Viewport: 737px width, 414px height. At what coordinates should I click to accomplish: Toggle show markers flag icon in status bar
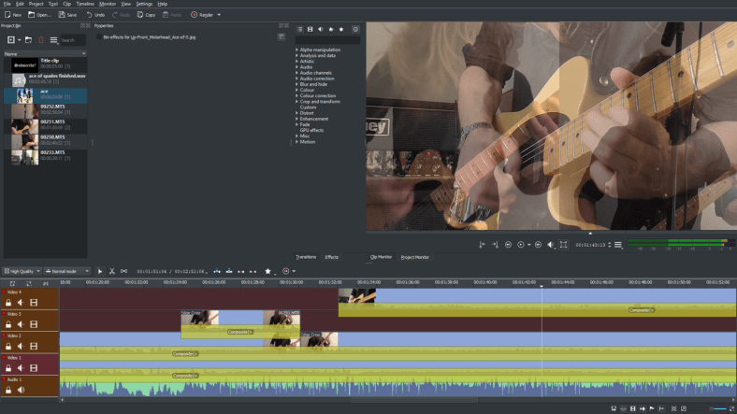pos(652,408)
